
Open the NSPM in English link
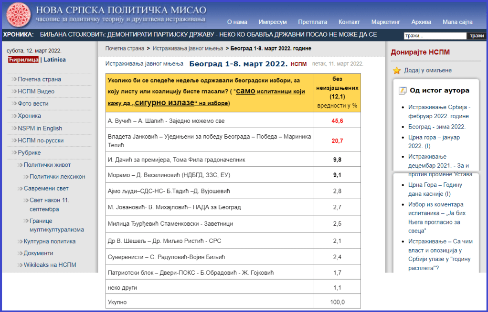pos(40,128)
